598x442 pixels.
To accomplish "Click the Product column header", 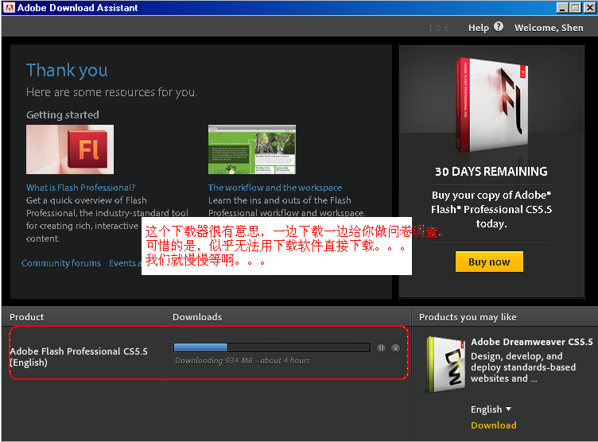I will 27,317.
